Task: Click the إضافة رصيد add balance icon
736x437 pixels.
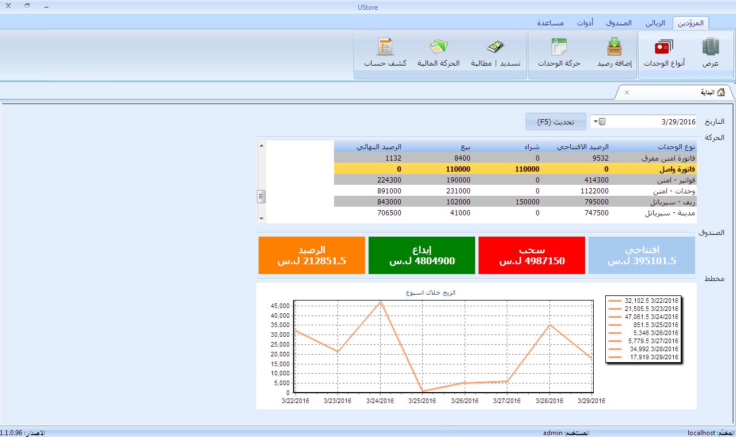Action: click(x=614, y=53)
